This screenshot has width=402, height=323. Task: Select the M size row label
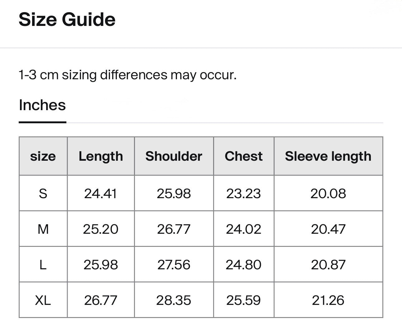[43, 229]
